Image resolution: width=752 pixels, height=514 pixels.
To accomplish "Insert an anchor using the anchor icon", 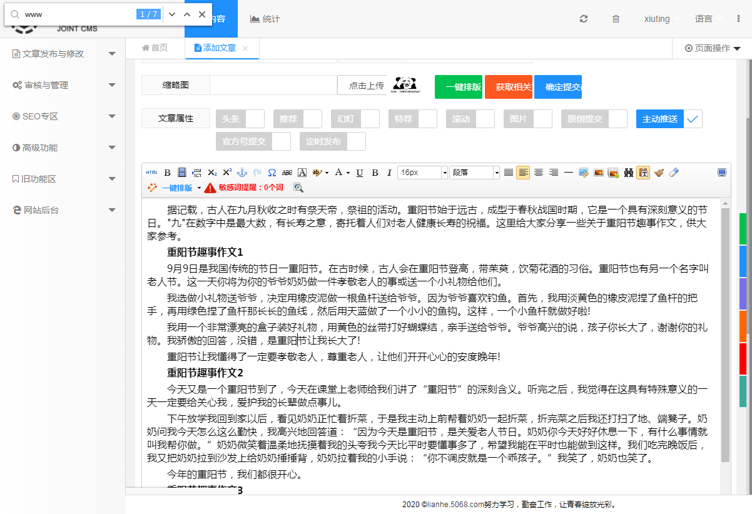I will tap(243, 173).
